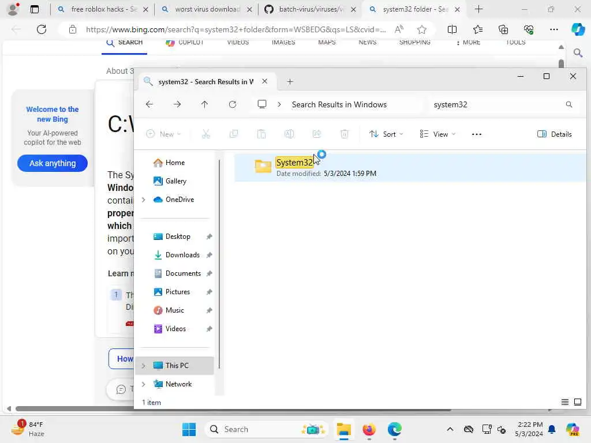Click the Rename toolbar icon
The height and width of the screenshot is (443, 591).
click(289, 134)
